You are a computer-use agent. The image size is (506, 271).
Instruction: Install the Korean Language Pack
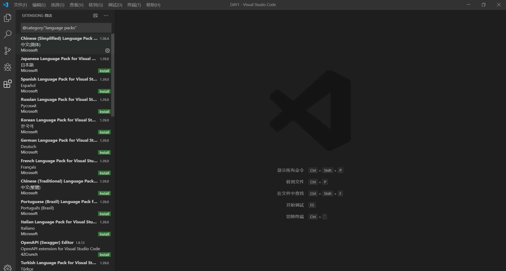click(x=104, y=132)
